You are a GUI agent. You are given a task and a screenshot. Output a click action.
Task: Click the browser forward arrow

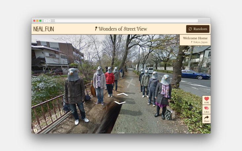(x=49, y=21)
